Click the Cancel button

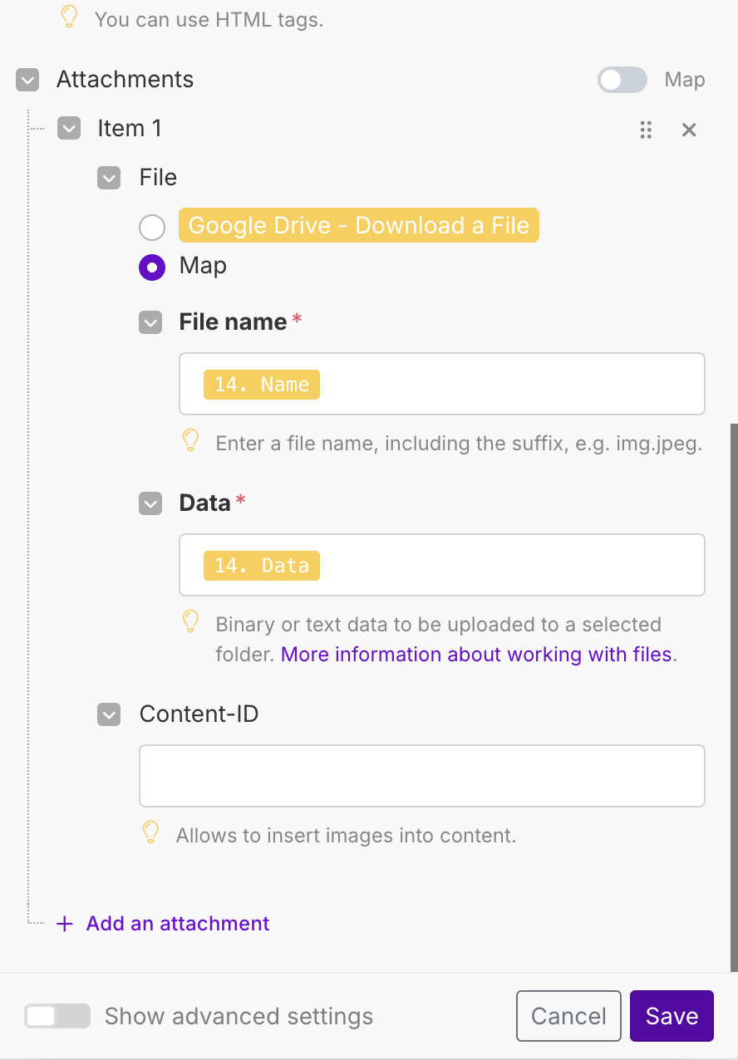[568, 1016]
